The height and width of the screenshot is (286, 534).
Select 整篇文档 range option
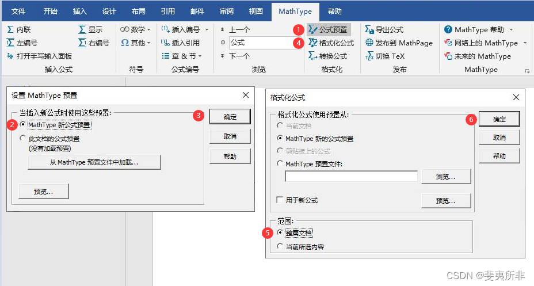pyautogui.click(x=280, y=233)
